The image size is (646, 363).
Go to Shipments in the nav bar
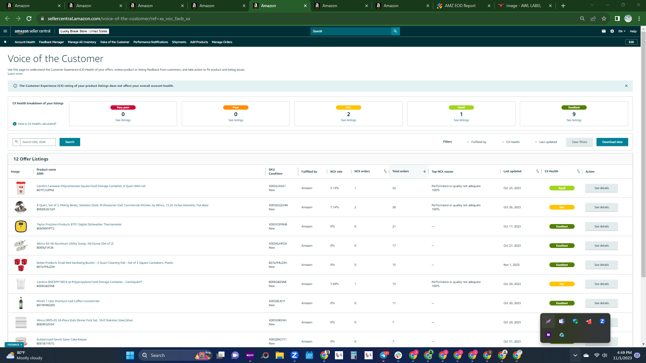(179, 42)
